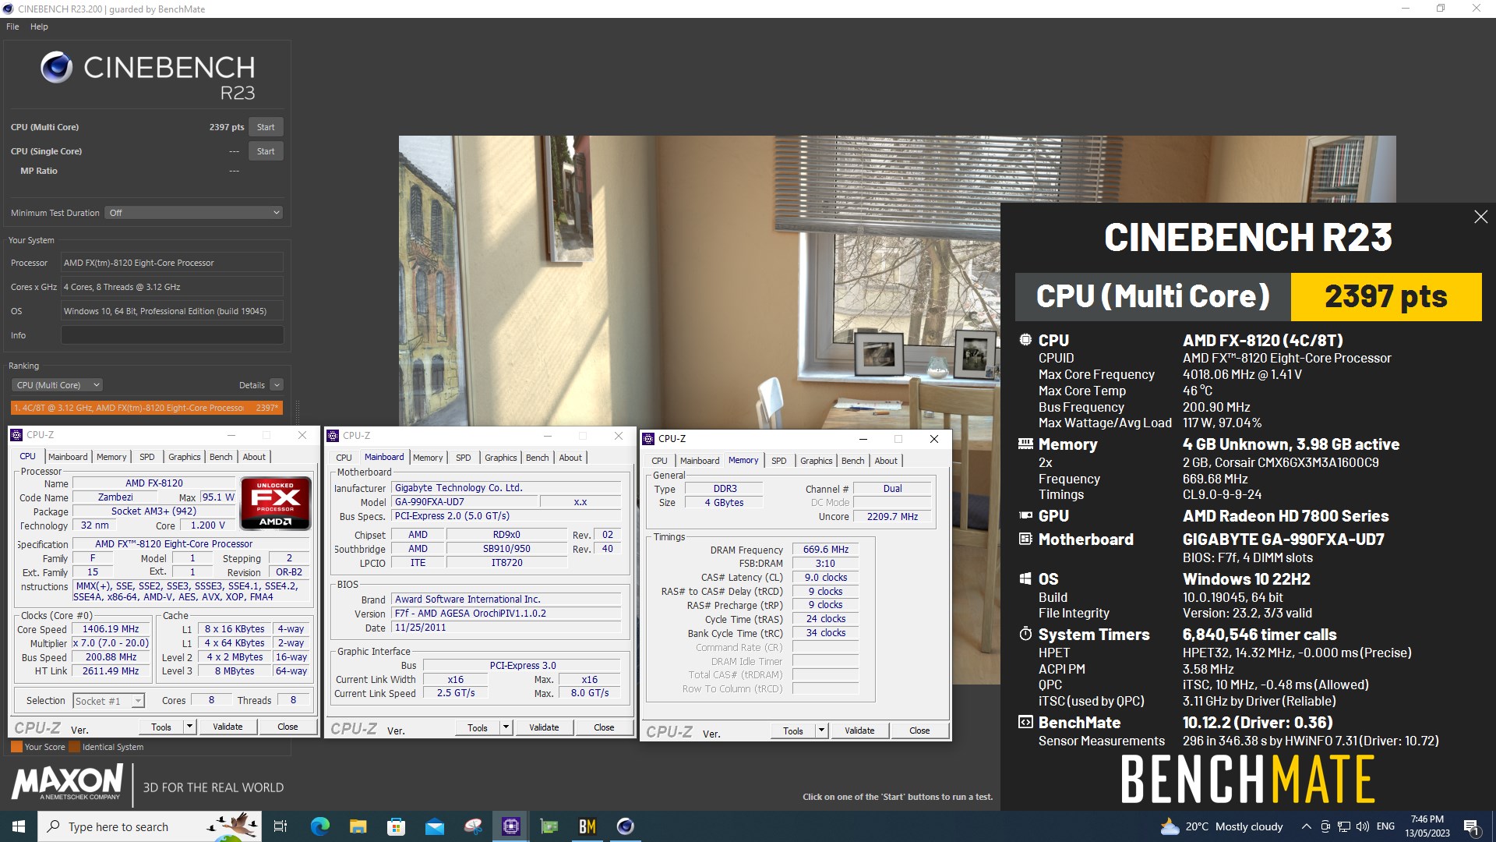Switch to SPD tab in Memory window
Screen dimensions: 1496x842
pos(778,461)
